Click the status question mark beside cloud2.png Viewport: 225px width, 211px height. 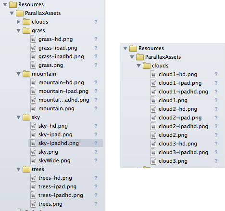(x=216, y=135)
